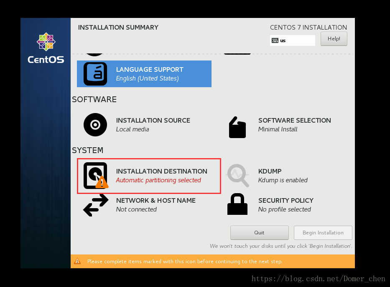390x287 pixels.
Task: Open LANGUAGE SUPPORT settings
Action: [150, 70]
